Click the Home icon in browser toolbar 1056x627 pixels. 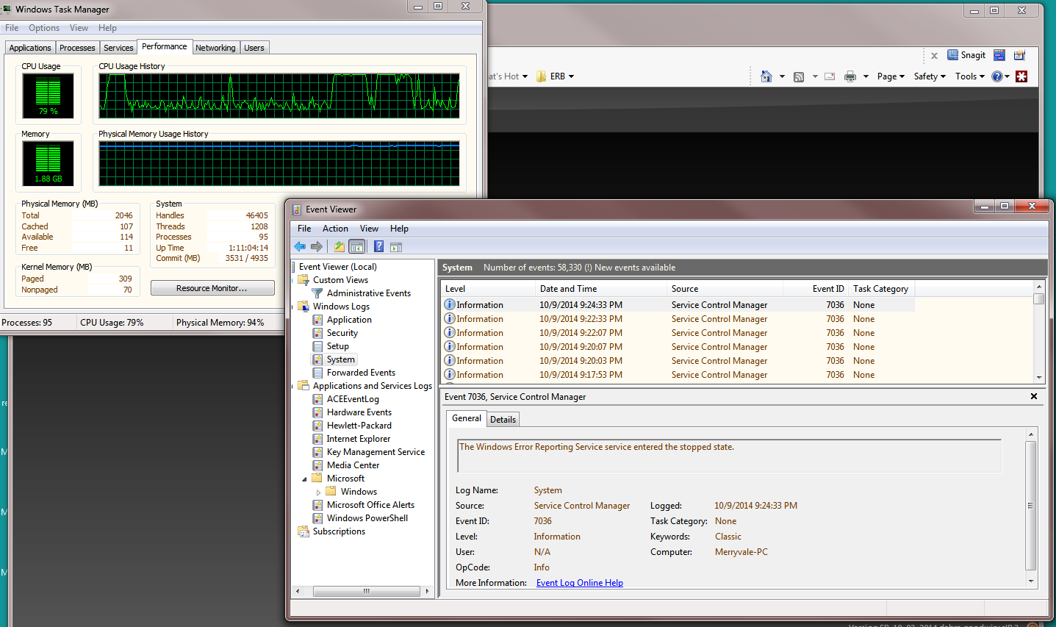click(x=766, y=76)
